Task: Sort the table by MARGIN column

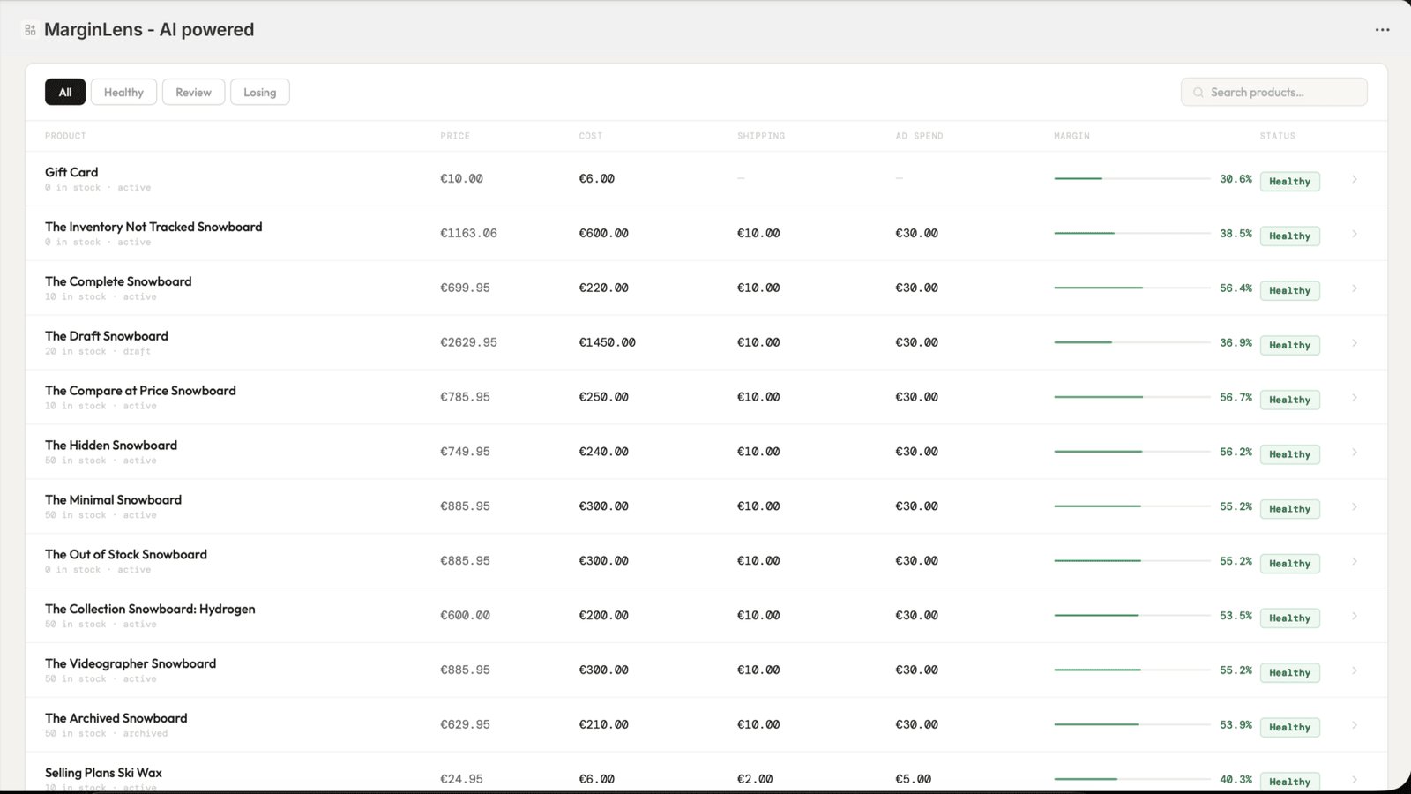Action: click(1072, 136)
